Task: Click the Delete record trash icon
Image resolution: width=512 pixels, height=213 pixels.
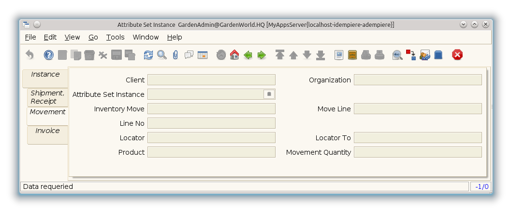Action: click(x=89, y=55)
